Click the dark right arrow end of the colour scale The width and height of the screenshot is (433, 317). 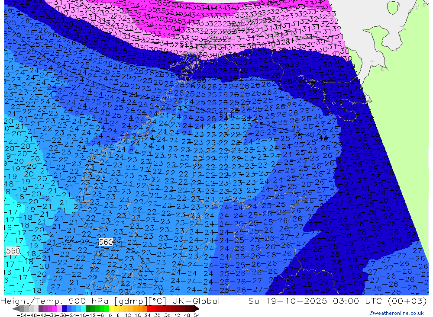click(x=197, y=309)
